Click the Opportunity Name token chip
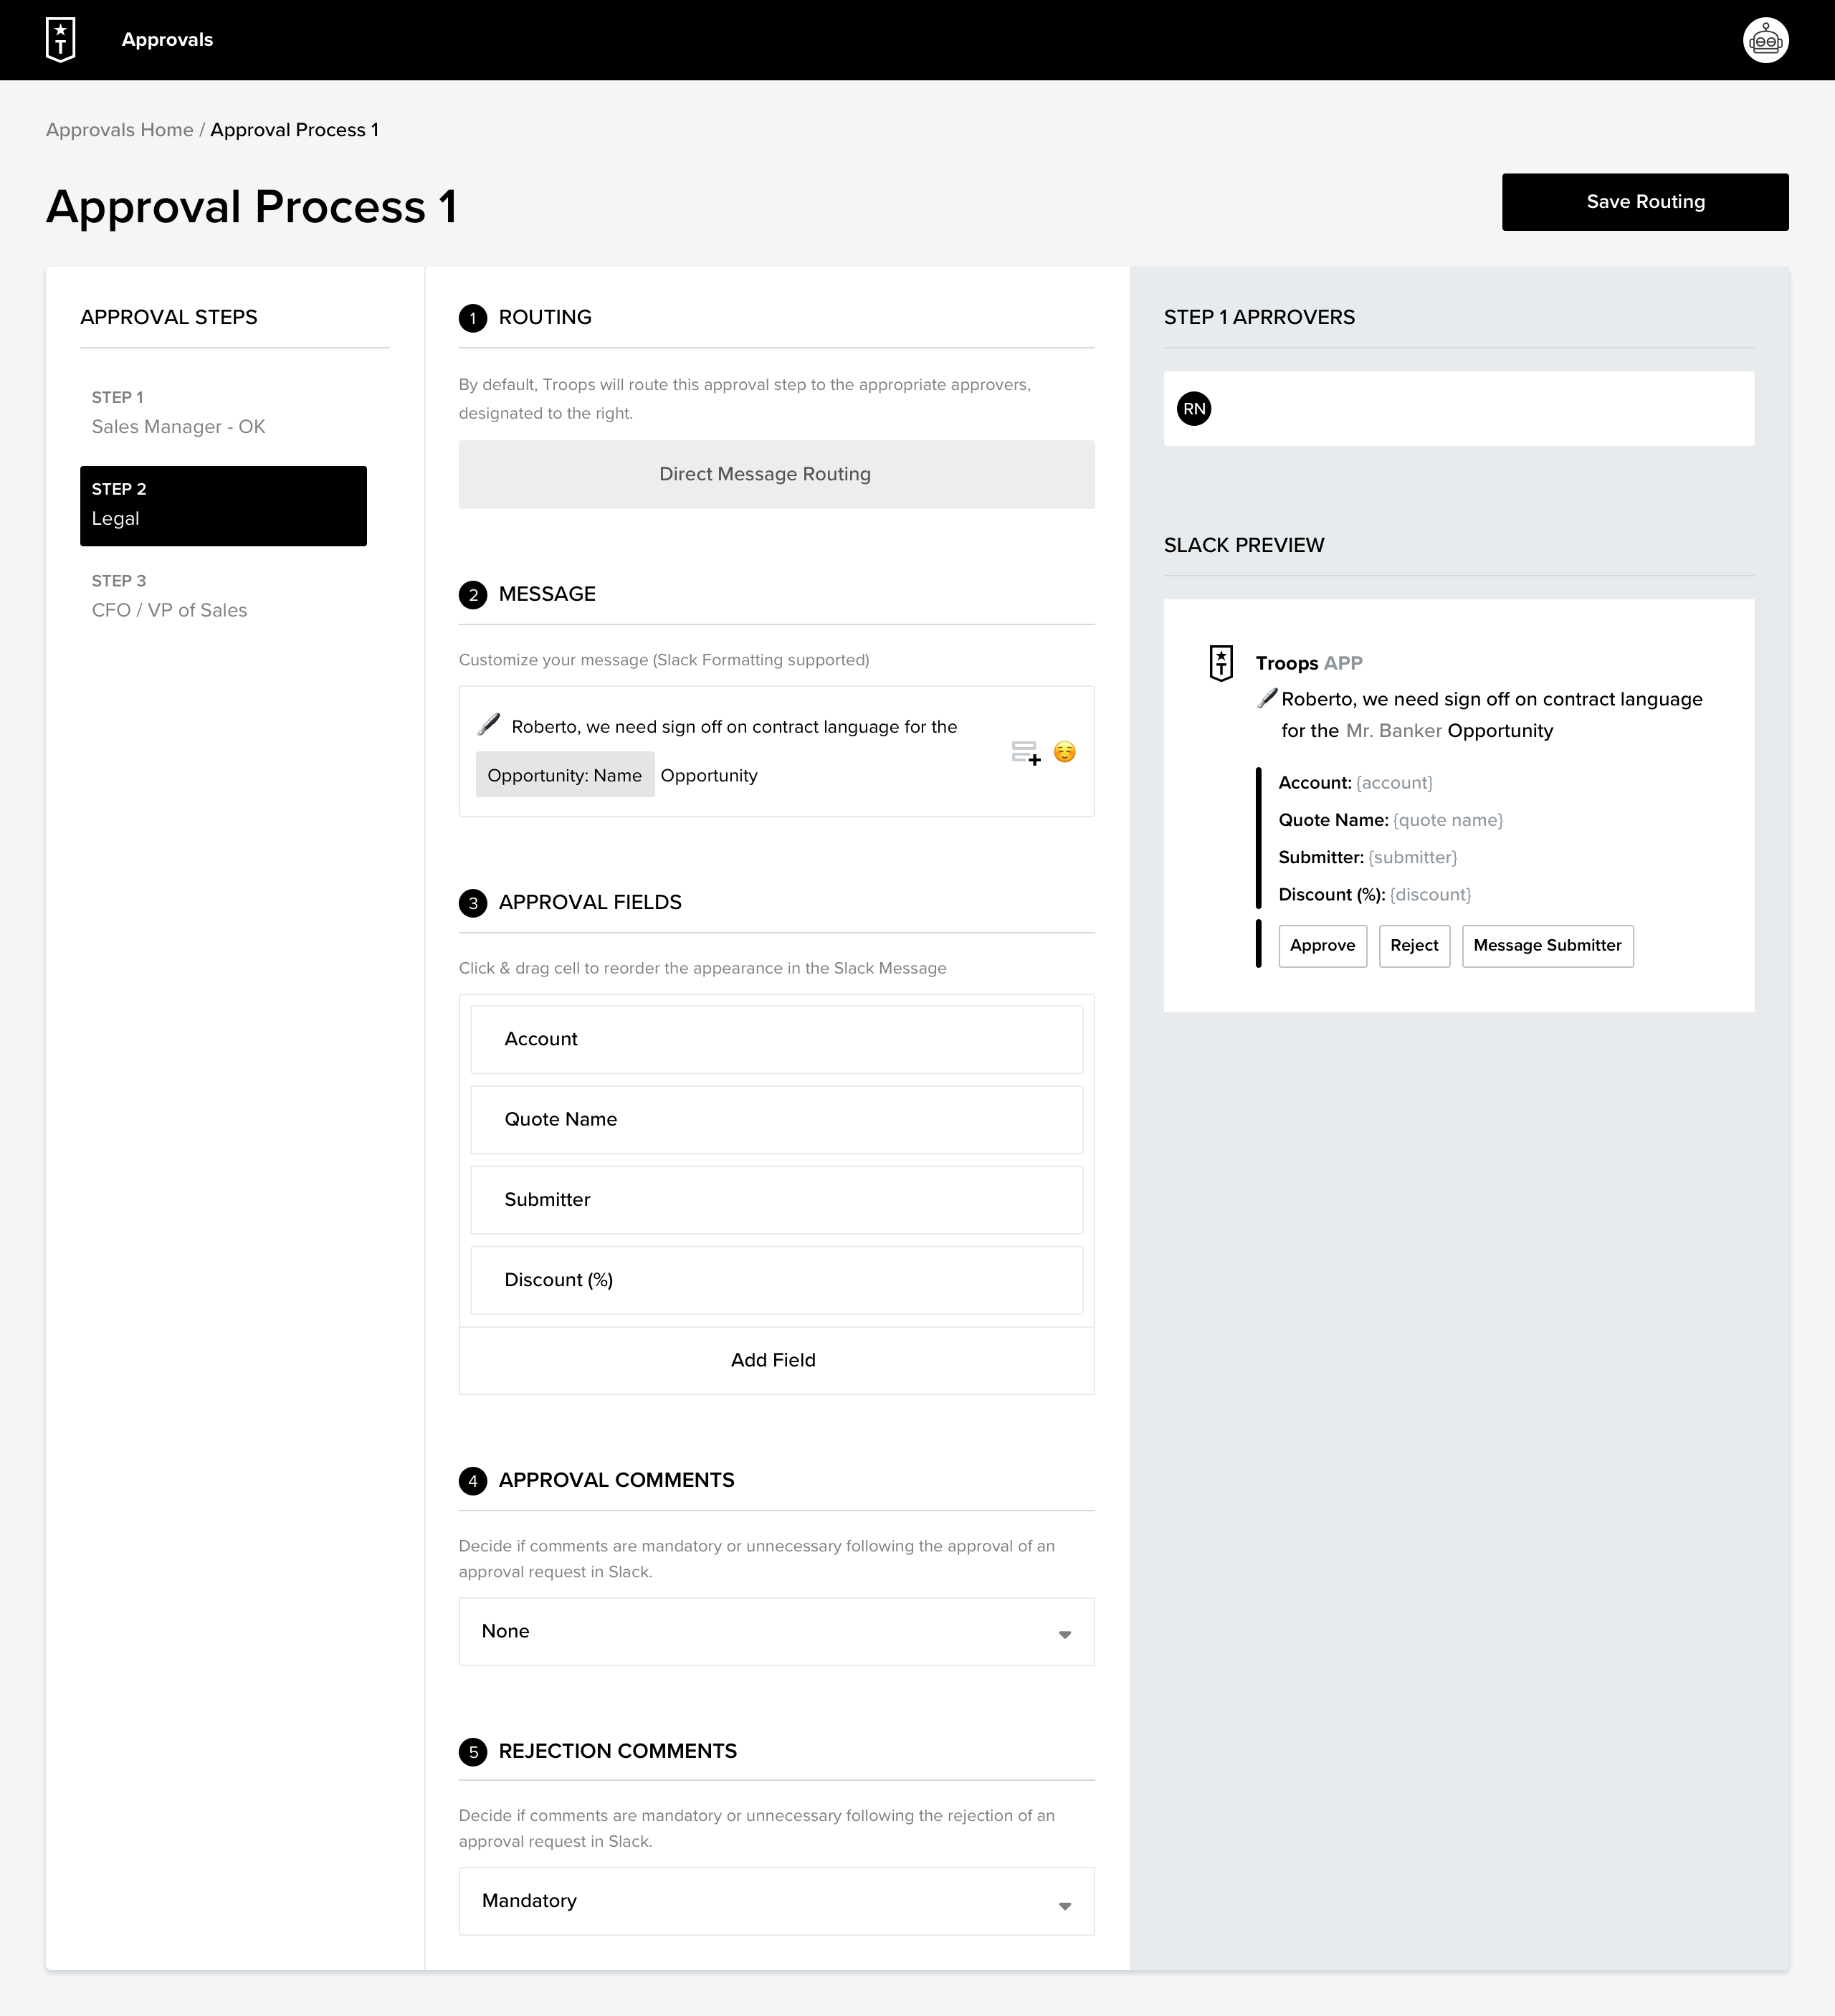This screenshot has height=2016, width=1835. tap(563, 774)
